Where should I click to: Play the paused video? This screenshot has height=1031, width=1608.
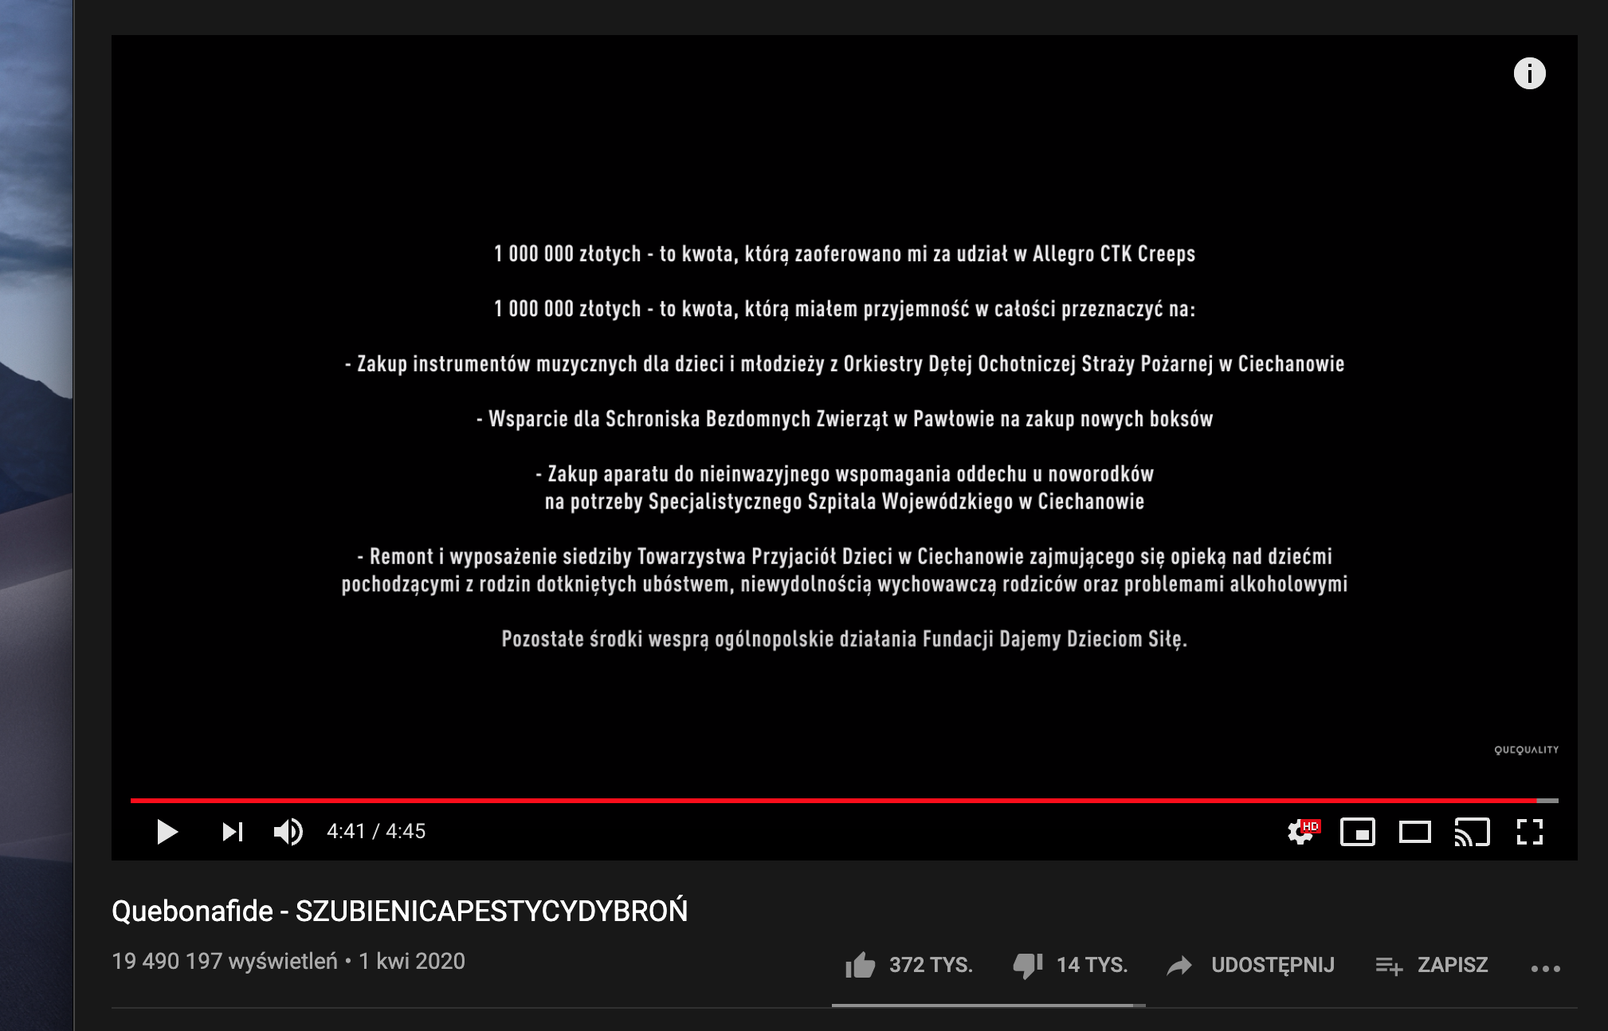[x=167, y=832]
